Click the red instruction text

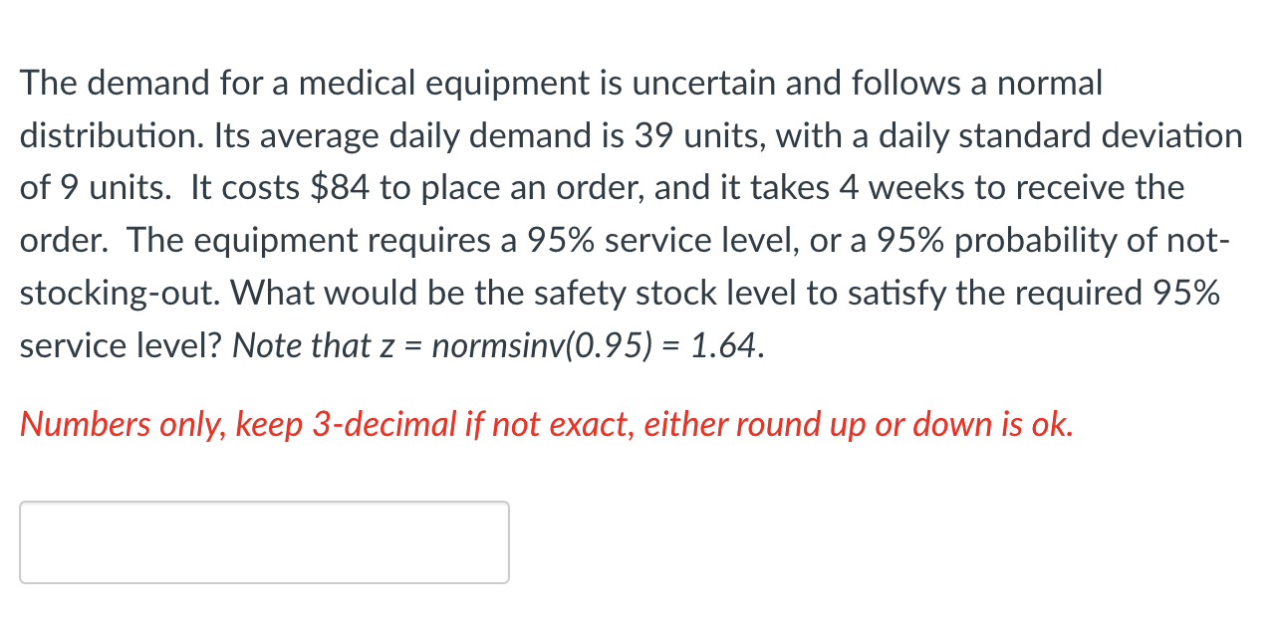[x=546, y=425]
